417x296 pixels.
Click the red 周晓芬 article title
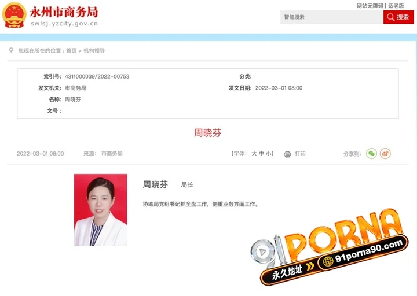tap(207, 133)
